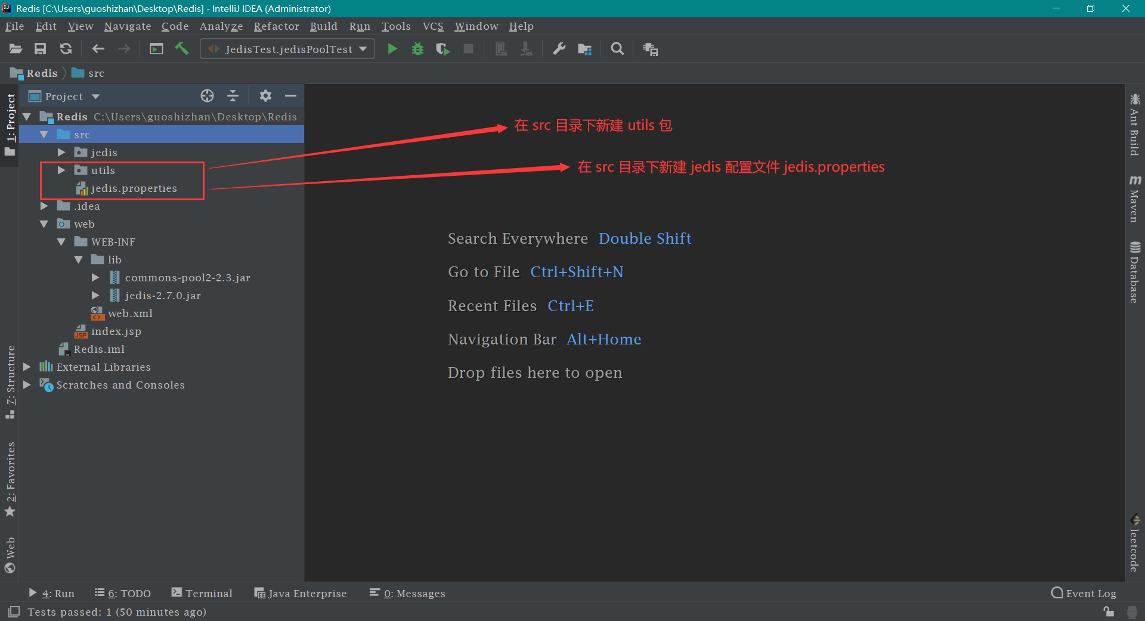The image size is (1145, 621).
Task: Collapse the WEB-INF folder
Action: (x=61, y=242)
